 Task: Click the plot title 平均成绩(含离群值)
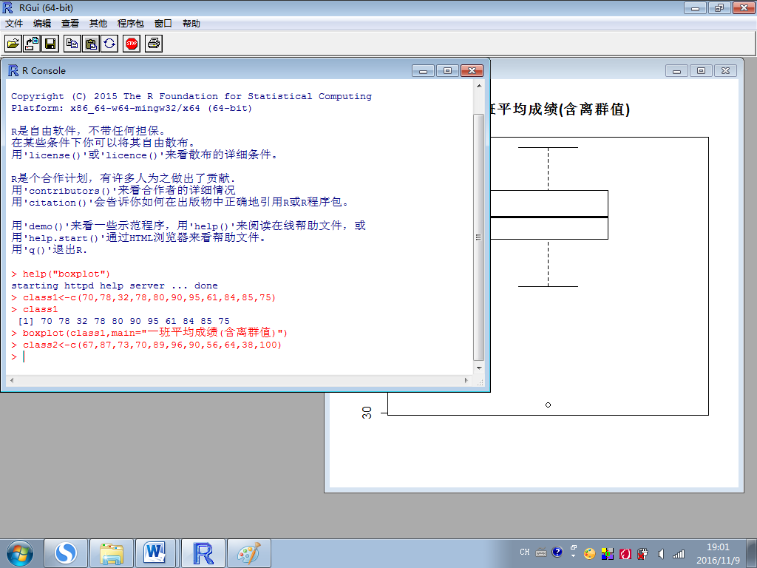pyautogui.click(x=563, y=109)
